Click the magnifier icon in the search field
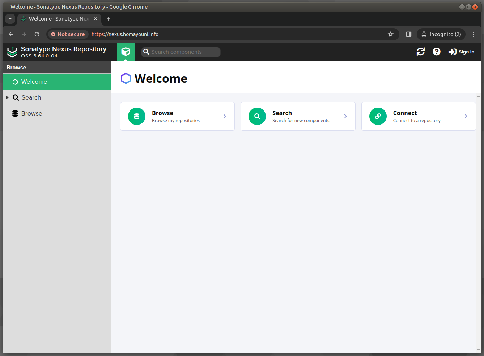Screen dimensions: 484x356 point(146,52)
